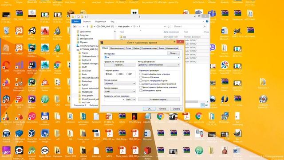Click the 'Справка' help button
Image resolution: width=284 pixels, height=160 pixels.
pos(176,109)
